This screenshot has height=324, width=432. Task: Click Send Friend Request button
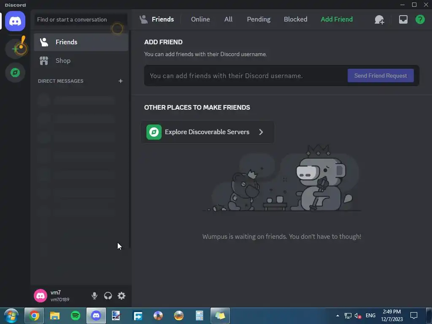click(x=381, y=76)
